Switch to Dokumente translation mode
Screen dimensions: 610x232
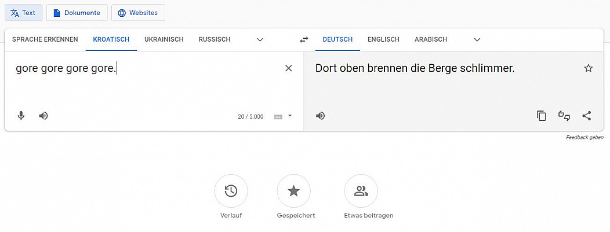(77, 13)
